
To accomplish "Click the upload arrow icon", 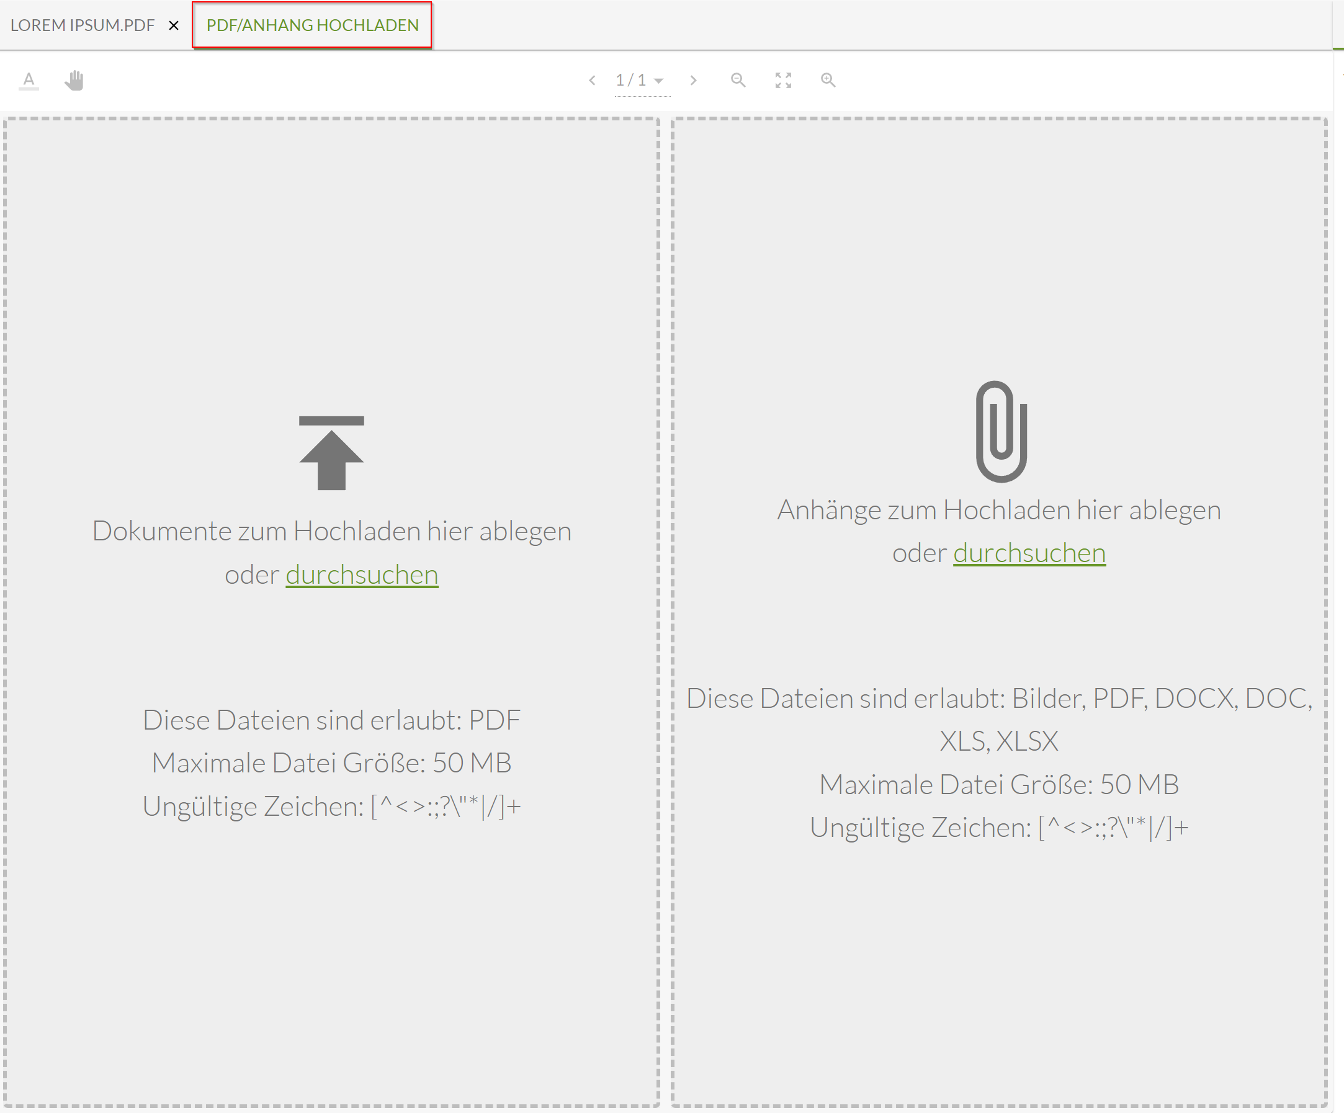I will (x=331, y=453).
